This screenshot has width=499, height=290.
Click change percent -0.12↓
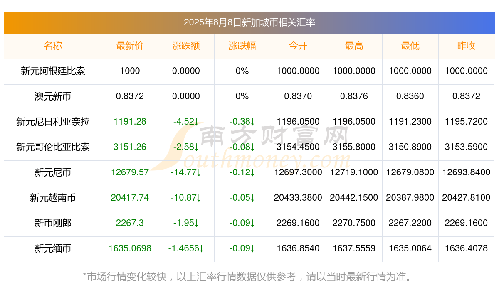coord(242,172)
